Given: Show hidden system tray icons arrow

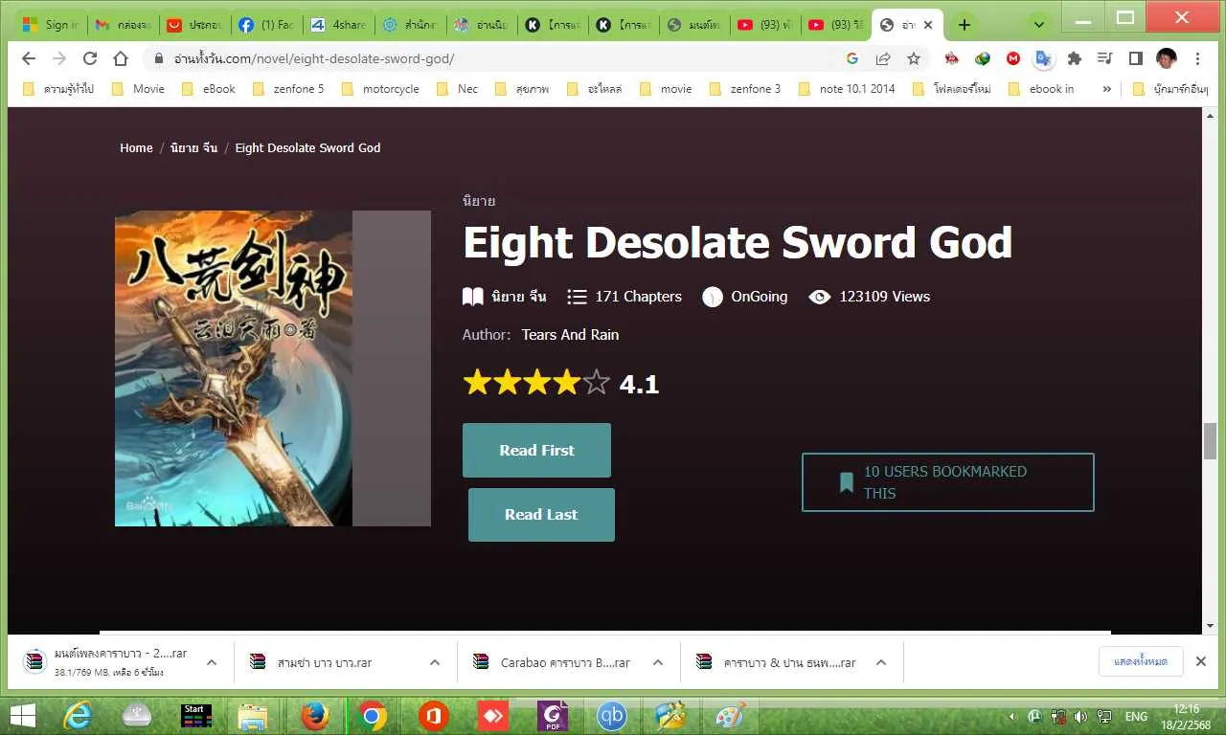Looking at the screenshot, I should (x=1012, y=716).
